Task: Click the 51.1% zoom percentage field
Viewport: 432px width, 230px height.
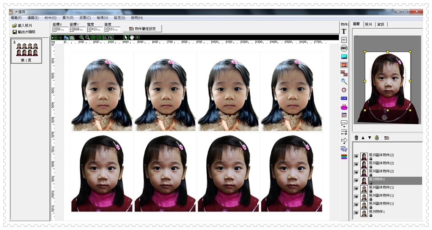Action: point(108,38)
